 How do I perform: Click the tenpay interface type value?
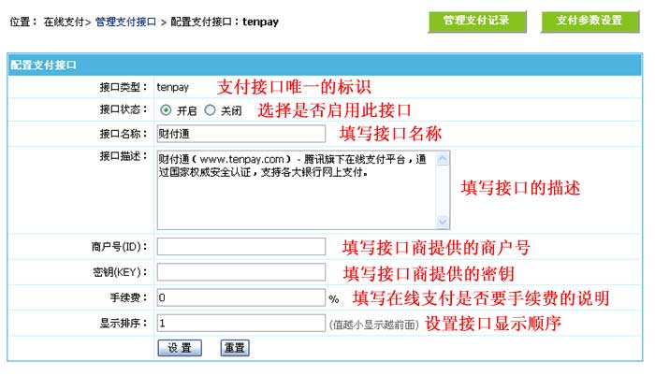click(x=172, y=87)
